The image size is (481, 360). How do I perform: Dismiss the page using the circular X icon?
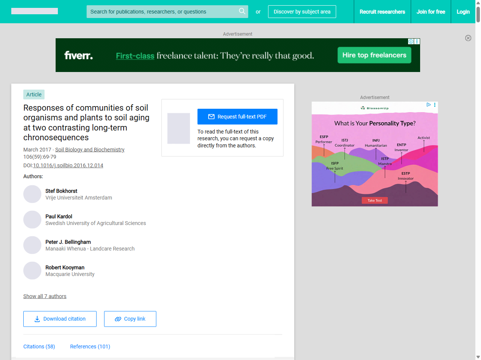468,38
